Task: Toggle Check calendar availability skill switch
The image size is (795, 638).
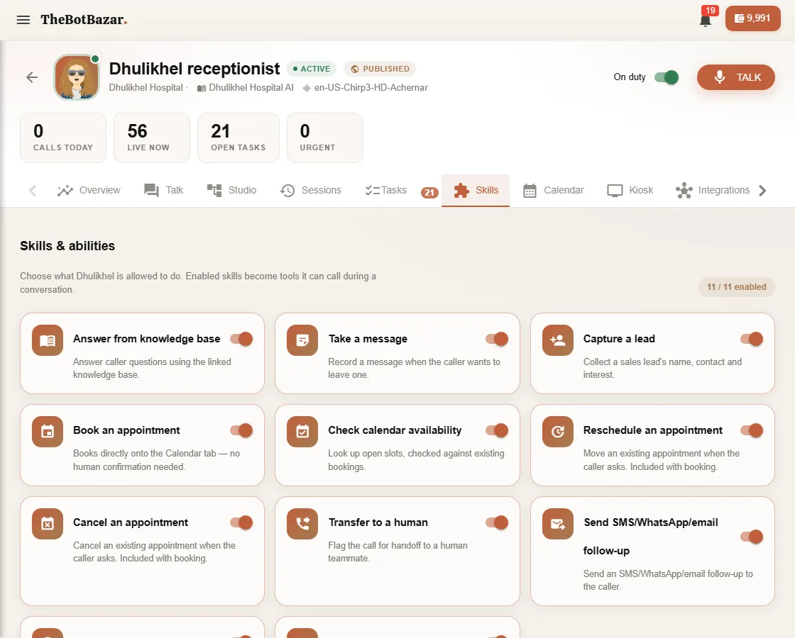Action: tap(497, 430)
